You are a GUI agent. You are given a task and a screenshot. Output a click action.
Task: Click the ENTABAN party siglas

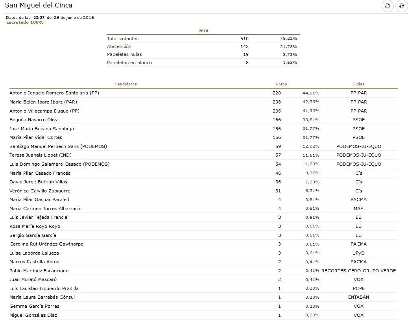click(358, 297)
